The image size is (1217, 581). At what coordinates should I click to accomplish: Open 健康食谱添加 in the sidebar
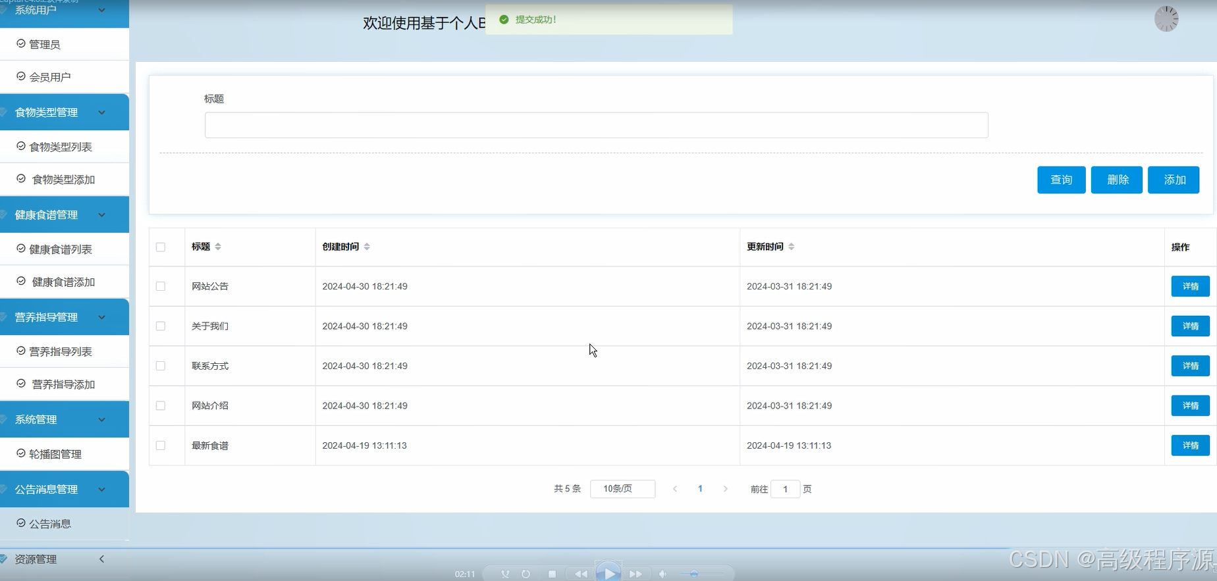coord(65,282)
